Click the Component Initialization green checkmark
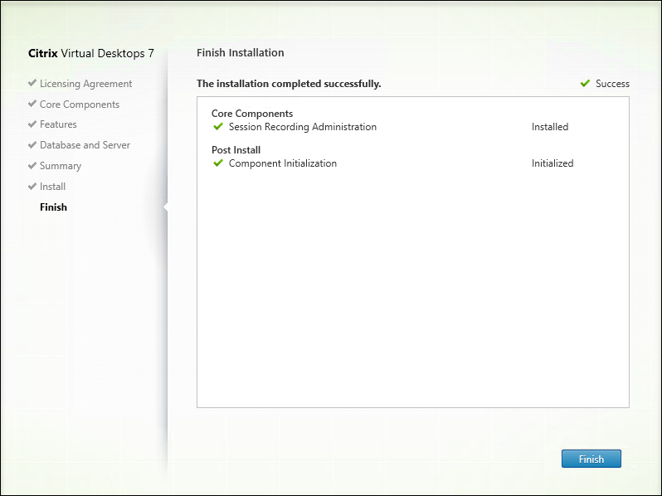Viewport: 662px width, 496px height. click(x=218, y=163)
